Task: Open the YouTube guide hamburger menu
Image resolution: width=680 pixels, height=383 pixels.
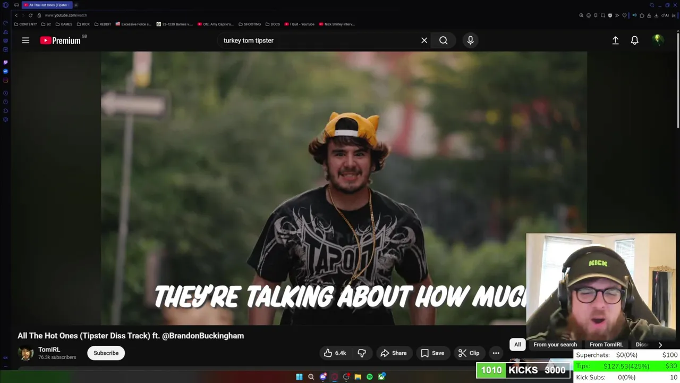Action: [25, 40]
